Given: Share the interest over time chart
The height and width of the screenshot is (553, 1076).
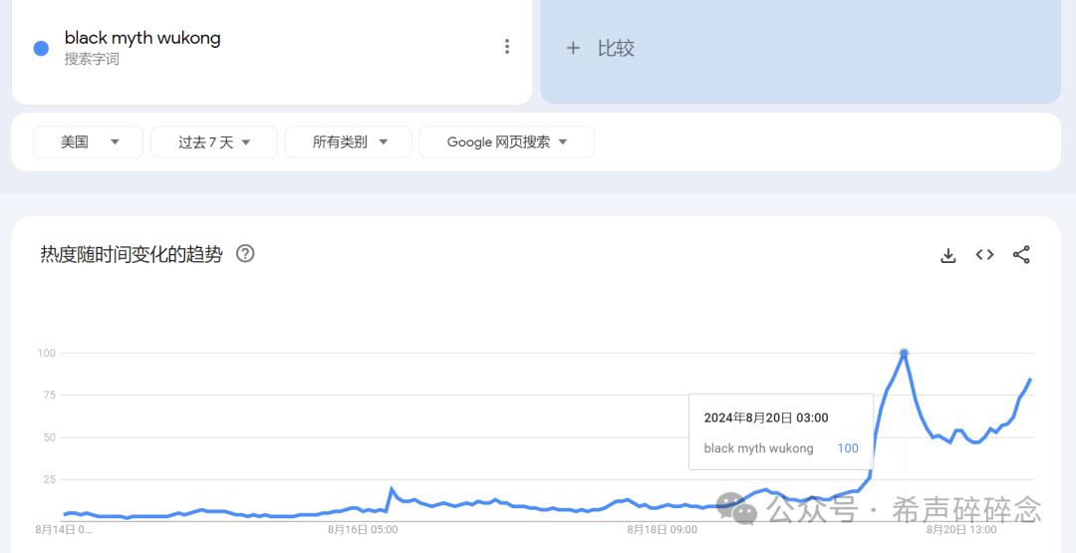Looking at the screenshot, I should [1021, 254].
